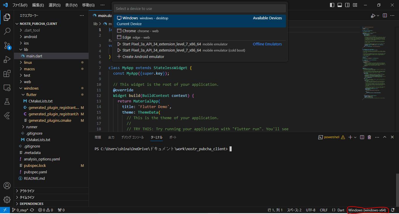The height and width of the screenshot is (214, 399).
Task: Select Chrome as the target device
Action: click(x=129, y=30)
